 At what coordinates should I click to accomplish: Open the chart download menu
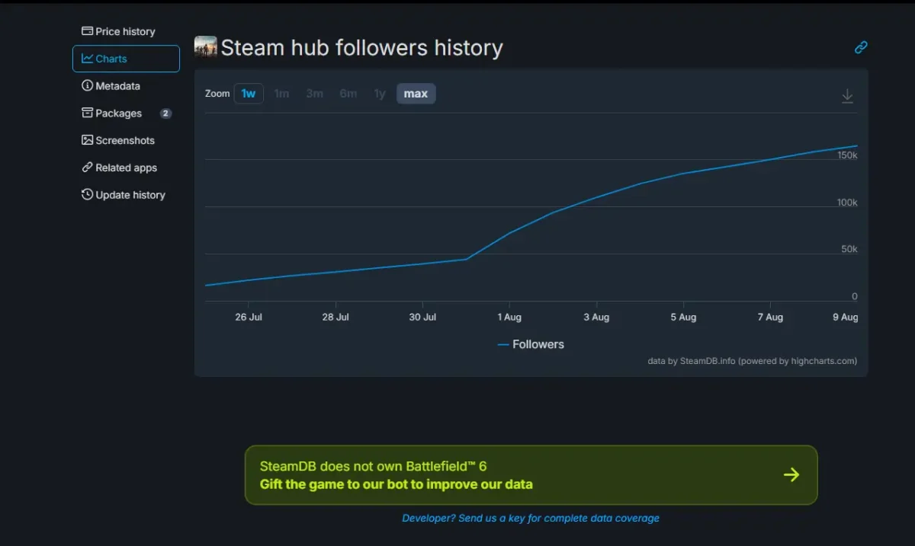(847, 96)
